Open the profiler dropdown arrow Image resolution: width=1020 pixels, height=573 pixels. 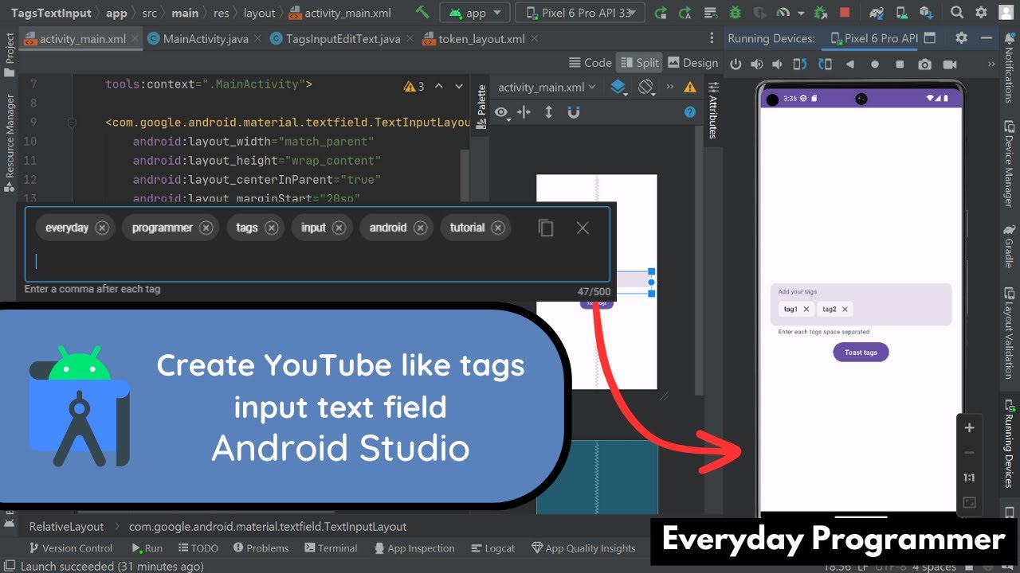point(801,14)
